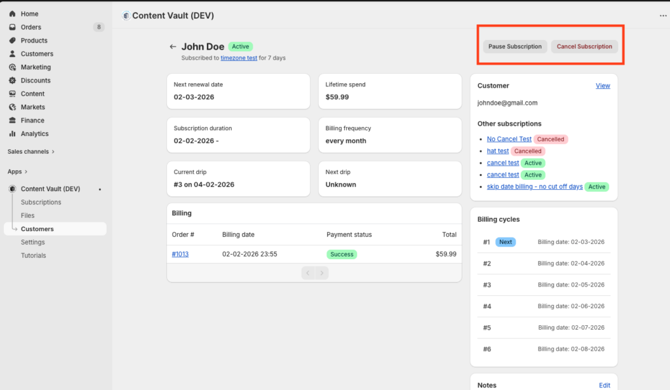This screenshot has width=670, height=390.
Task: Open Orders via its sidebar icon
Action: click(x=12, y=27)
